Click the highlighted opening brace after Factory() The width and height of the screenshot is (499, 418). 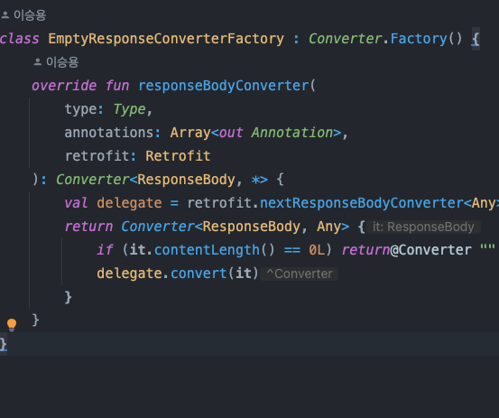(x=476, y=39)
